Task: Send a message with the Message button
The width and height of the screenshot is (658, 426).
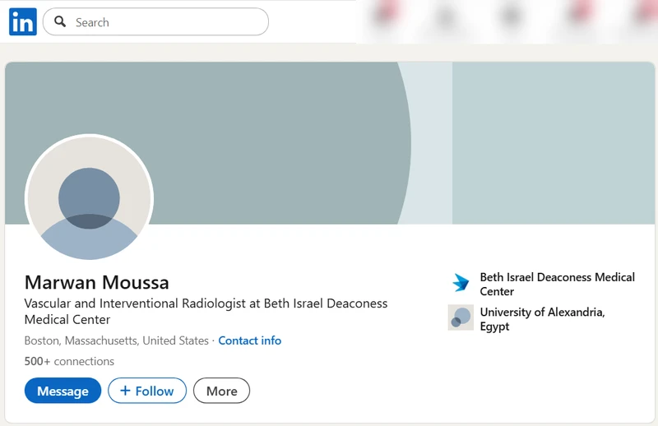Action: tap(63, 391)
